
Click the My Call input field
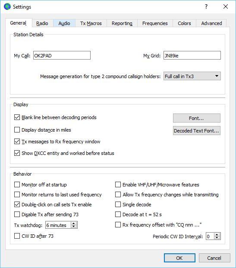pyautogui.click(x=62, y=55)
